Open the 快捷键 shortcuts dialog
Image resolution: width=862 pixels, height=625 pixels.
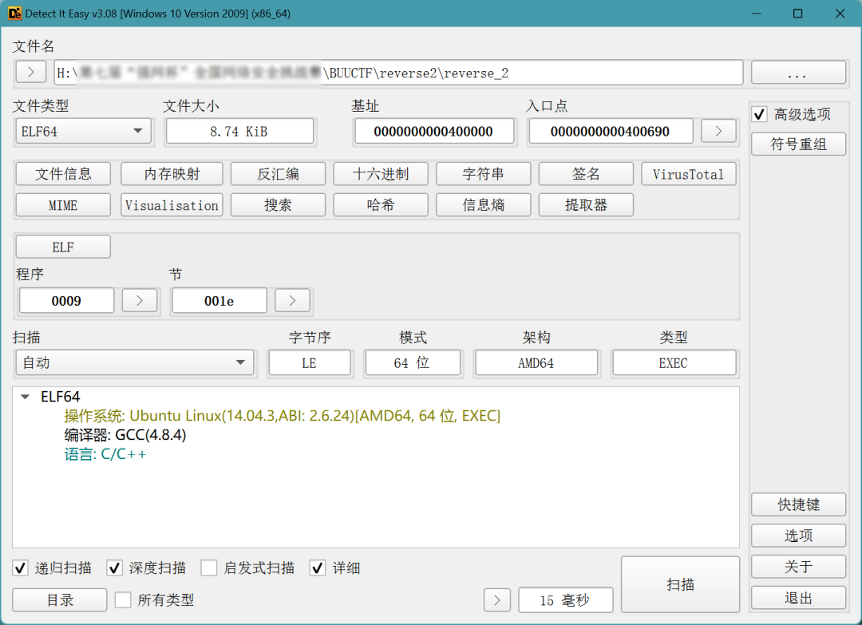(x=798, y=504)
